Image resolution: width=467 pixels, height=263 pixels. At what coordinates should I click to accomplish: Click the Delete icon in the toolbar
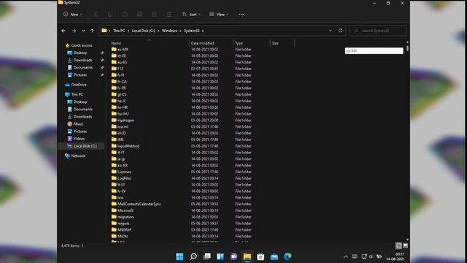[x=169, y=15]
